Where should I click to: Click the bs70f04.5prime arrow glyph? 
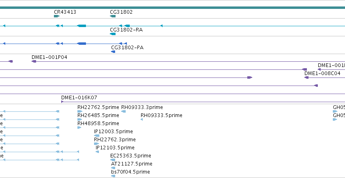tap(113, 176)
